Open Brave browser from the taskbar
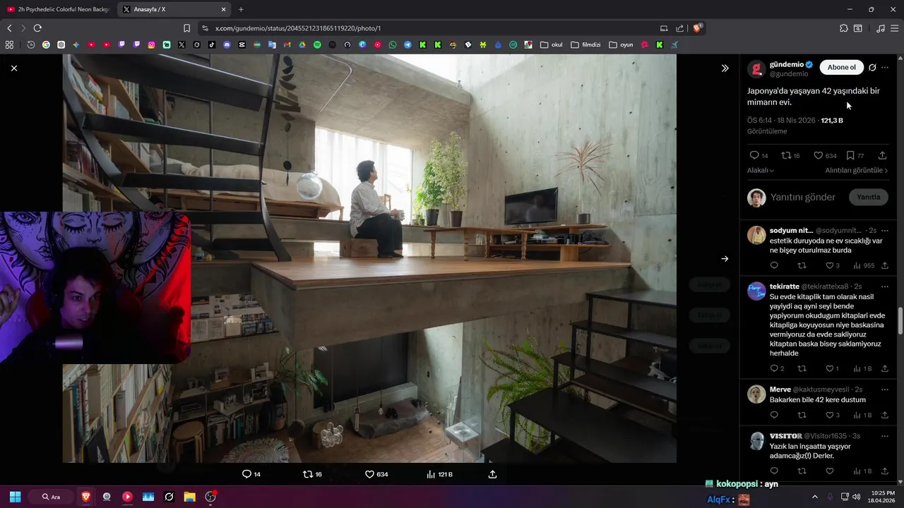The height and width of the screenshot is (508, 904). 85,497
